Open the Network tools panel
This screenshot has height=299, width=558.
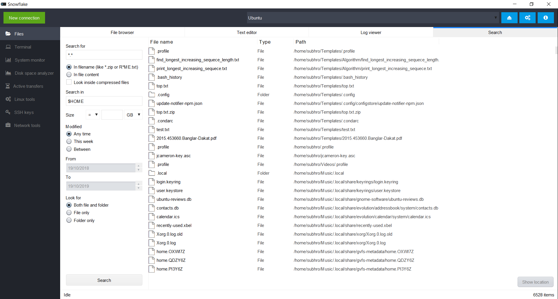click(27, 125)
